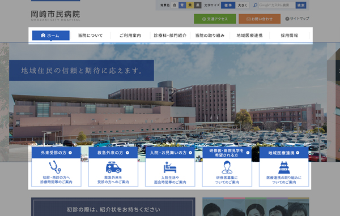340x216 pixels.
Task: Go to the ホーム tab
Action: click(x=51, y=36)
